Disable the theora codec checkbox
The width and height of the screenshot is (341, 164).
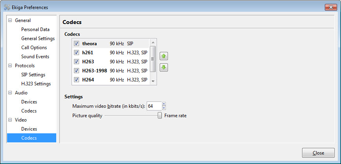coord(76,44)
